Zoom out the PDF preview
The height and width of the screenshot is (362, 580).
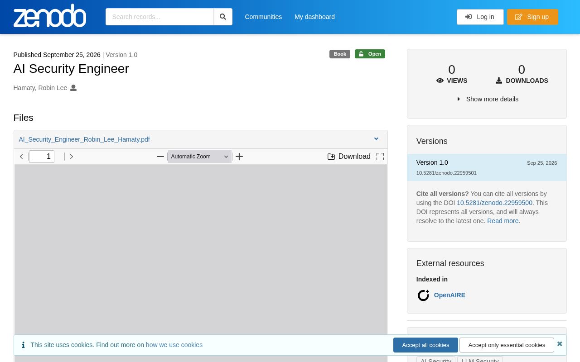pos(160,157)
